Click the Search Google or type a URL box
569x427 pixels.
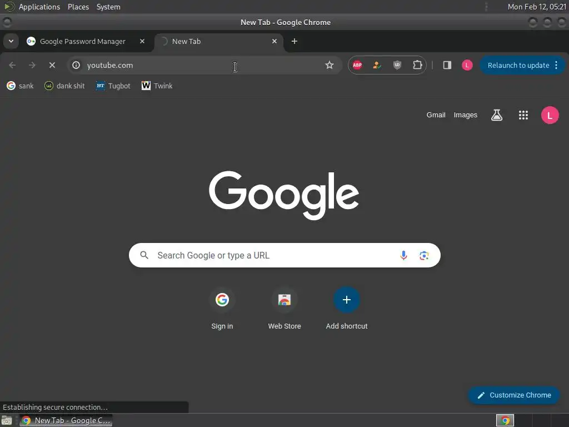click(x=284, y=255)
